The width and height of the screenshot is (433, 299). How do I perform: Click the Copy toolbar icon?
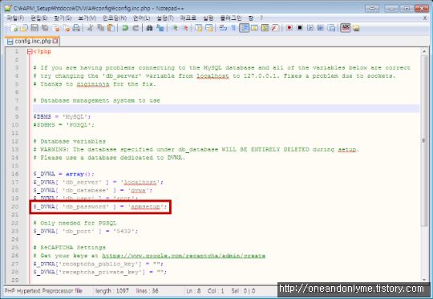point(100,28)
